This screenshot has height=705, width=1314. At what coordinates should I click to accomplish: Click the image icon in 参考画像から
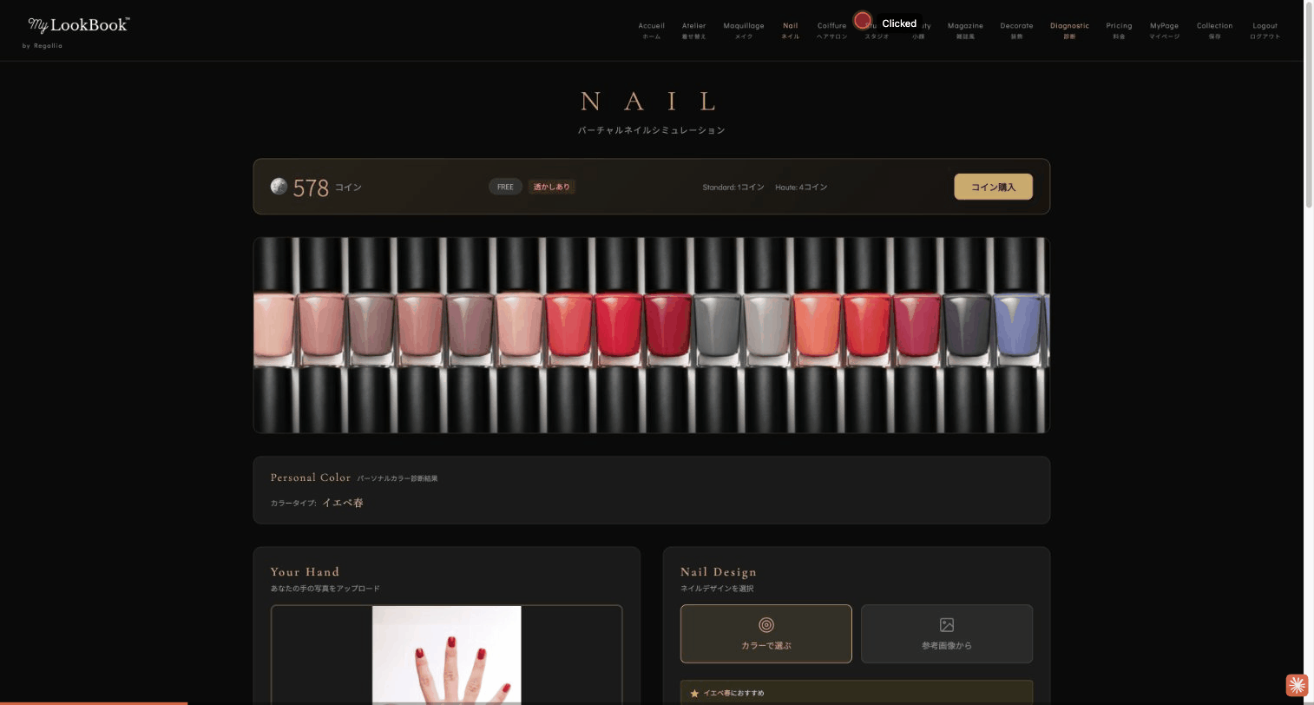click(947, 625)
